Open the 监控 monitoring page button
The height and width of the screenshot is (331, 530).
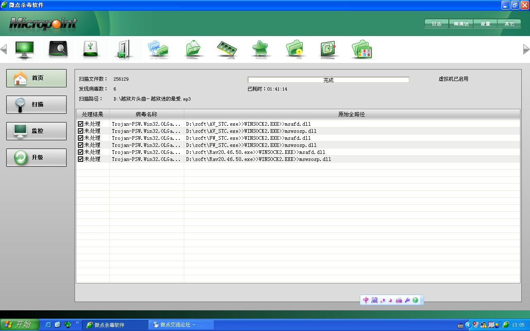coord(36,131)
